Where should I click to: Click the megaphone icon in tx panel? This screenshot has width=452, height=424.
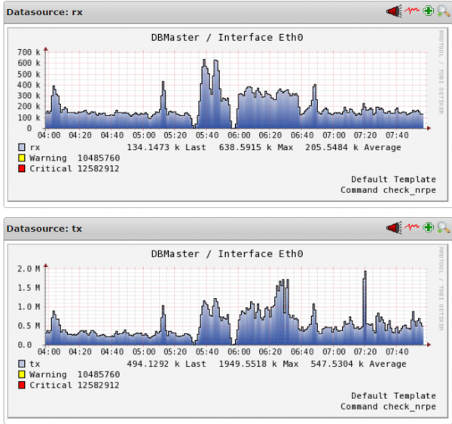click(393, 227)
